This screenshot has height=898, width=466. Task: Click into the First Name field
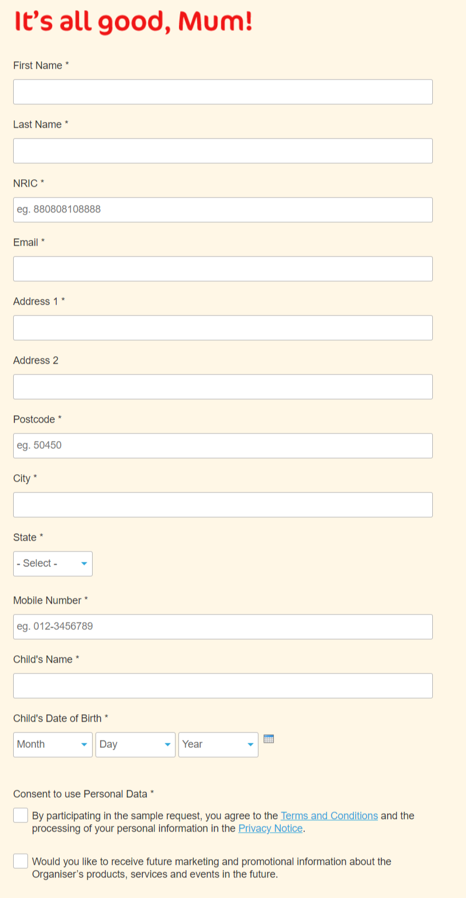[223, 92]
